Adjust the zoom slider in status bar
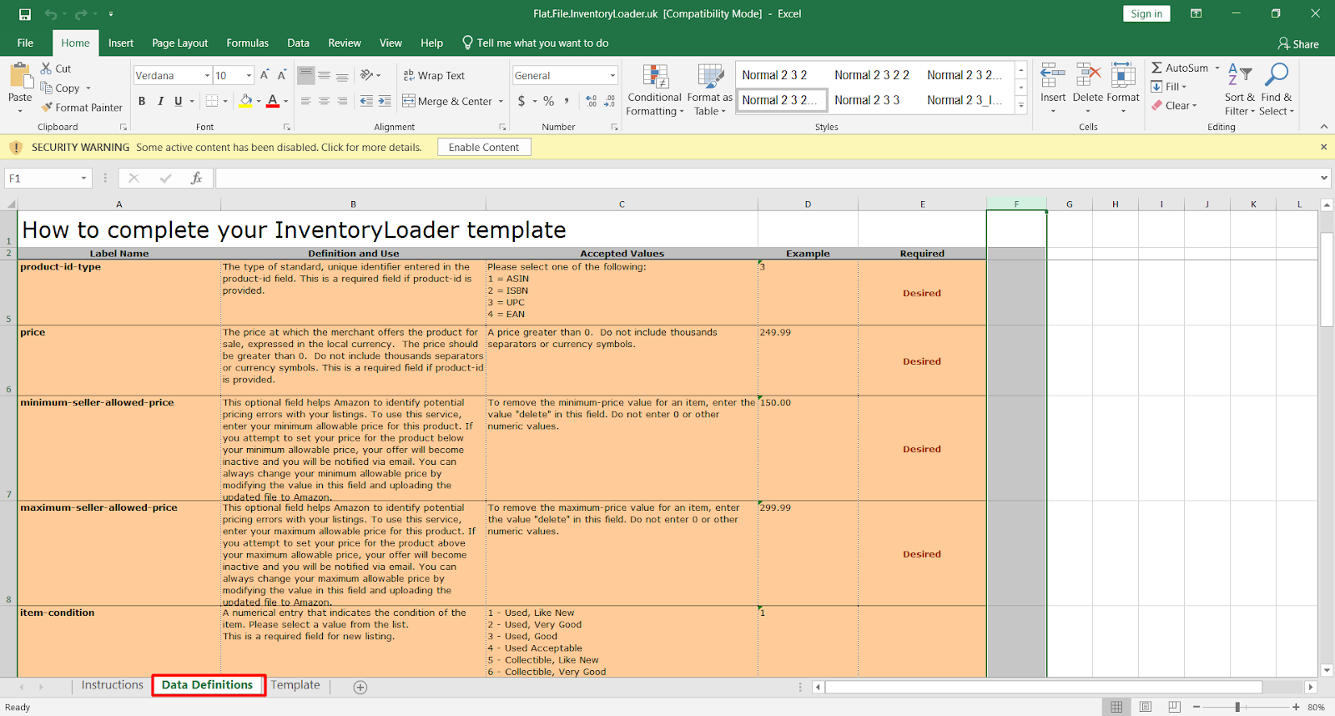 click(1237, 707)
